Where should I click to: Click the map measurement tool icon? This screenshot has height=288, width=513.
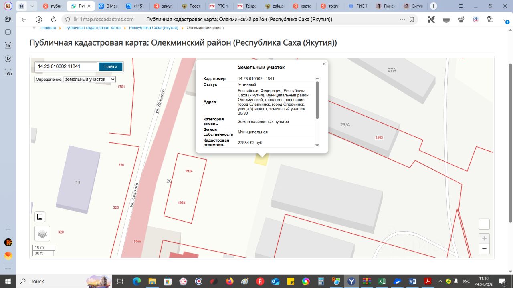pos(40,217)
